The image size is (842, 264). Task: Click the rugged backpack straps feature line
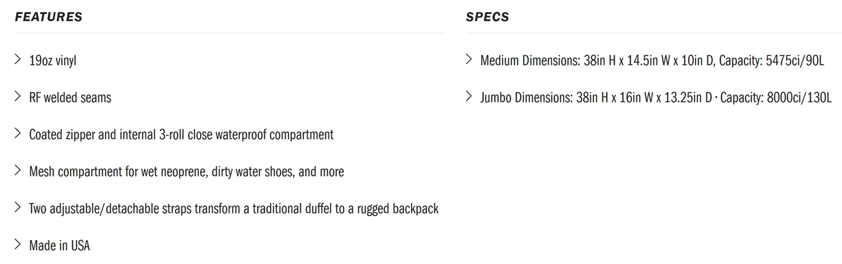(234, 209)
